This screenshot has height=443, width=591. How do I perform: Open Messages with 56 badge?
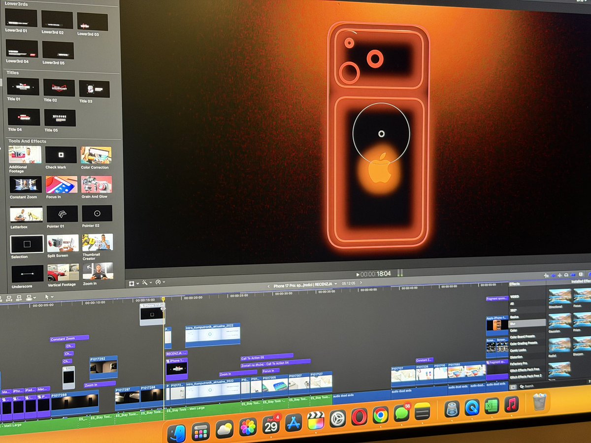pos(401,413)
